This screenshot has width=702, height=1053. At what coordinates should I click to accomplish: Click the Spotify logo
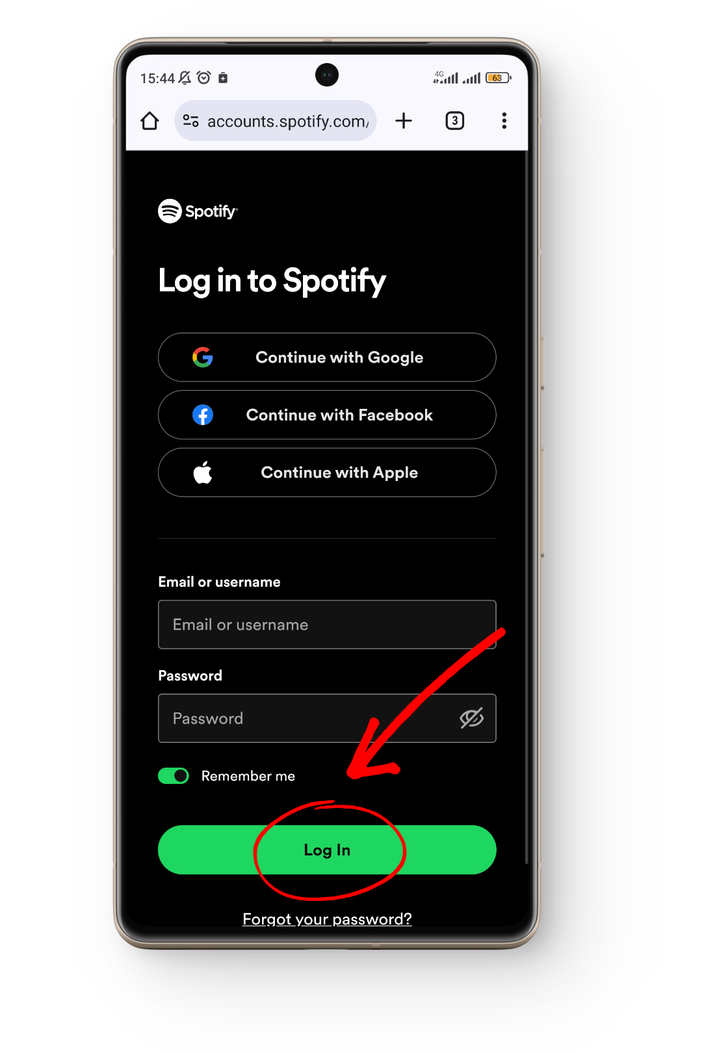pyautogui.click(x=198, y=211)
